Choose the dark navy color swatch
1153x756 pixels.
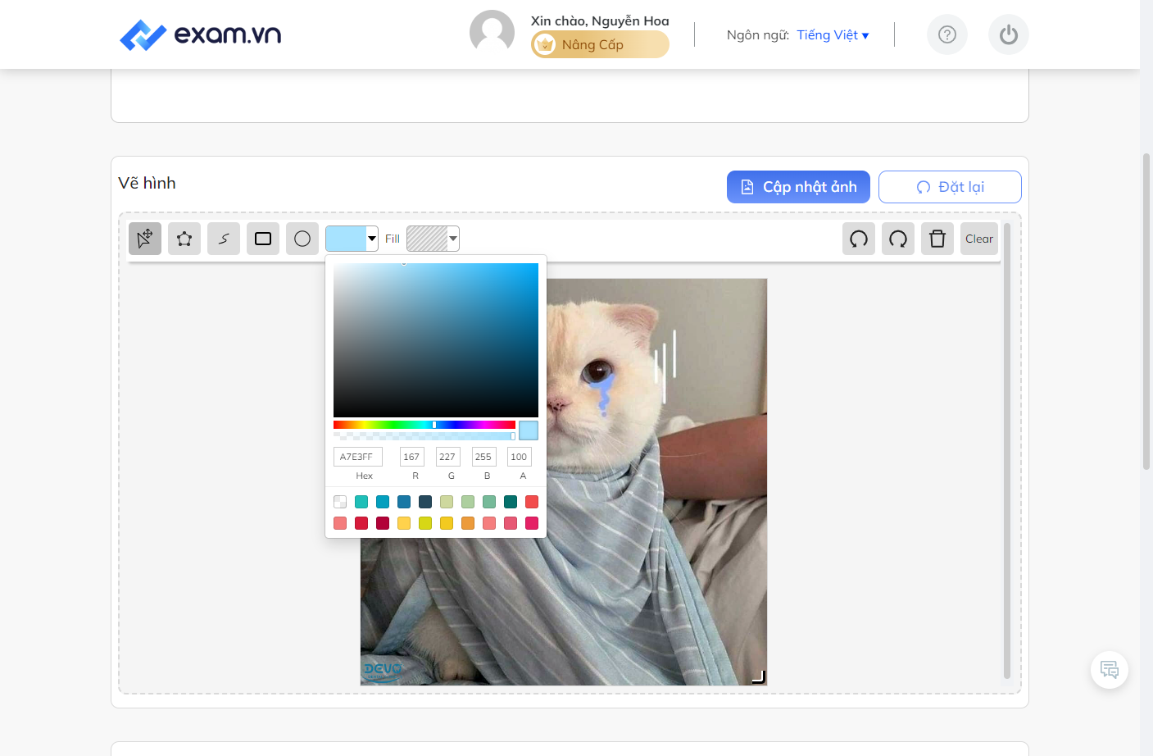click(x=425, y=502)
